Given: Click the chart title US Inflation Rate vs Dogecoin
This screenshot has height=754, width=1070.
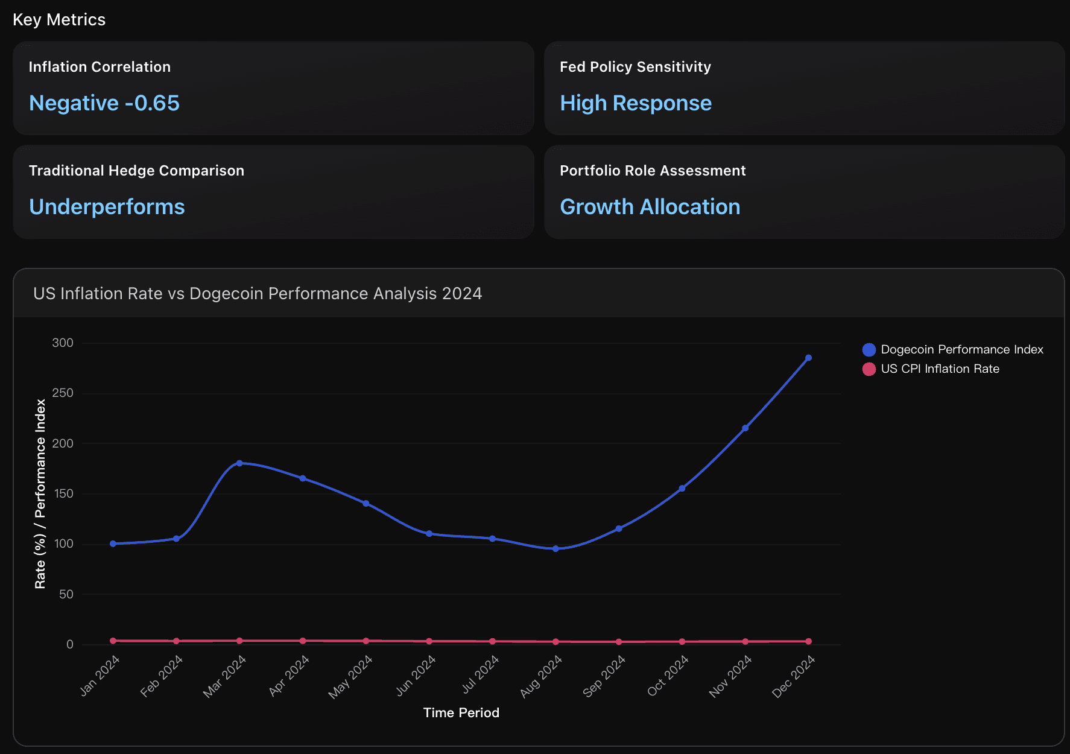Looking at the screenshot, I should point(258,294).
